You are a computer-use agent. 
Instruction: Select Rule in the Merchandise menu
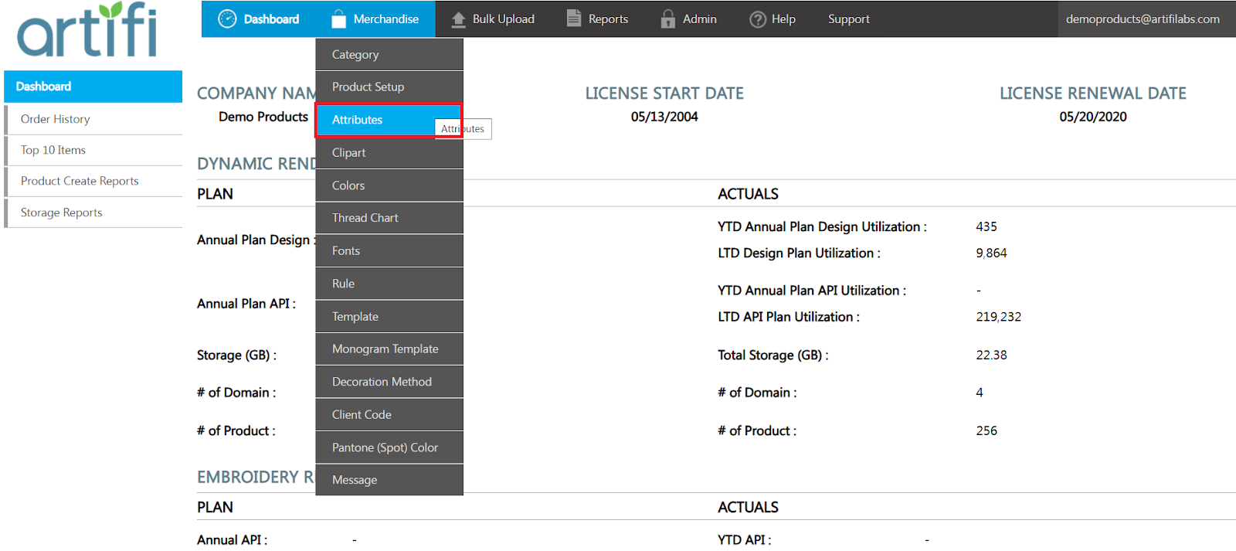pyautogui.click(x=389, y=284)
